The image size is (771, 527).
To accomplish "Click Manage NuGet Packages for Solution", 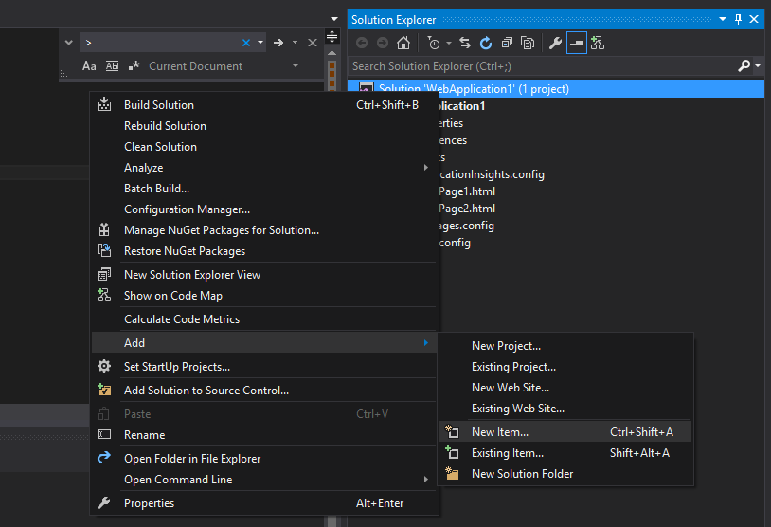I will point(221,230).
